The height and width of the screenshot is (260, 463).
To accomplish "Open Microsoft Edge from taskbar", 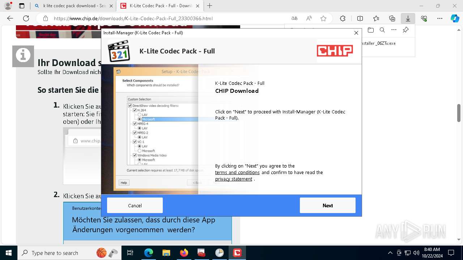I will [x=149, y=253].
